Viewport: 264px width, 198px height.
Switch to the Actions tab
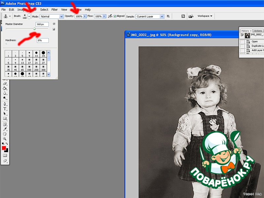[x=258, y=31]
